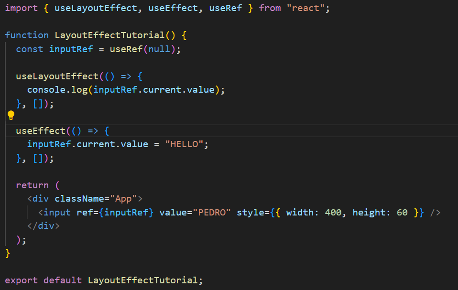This screenshot has width=458, height=290.
Task: Click the "export" keyword
Action: 22,280
